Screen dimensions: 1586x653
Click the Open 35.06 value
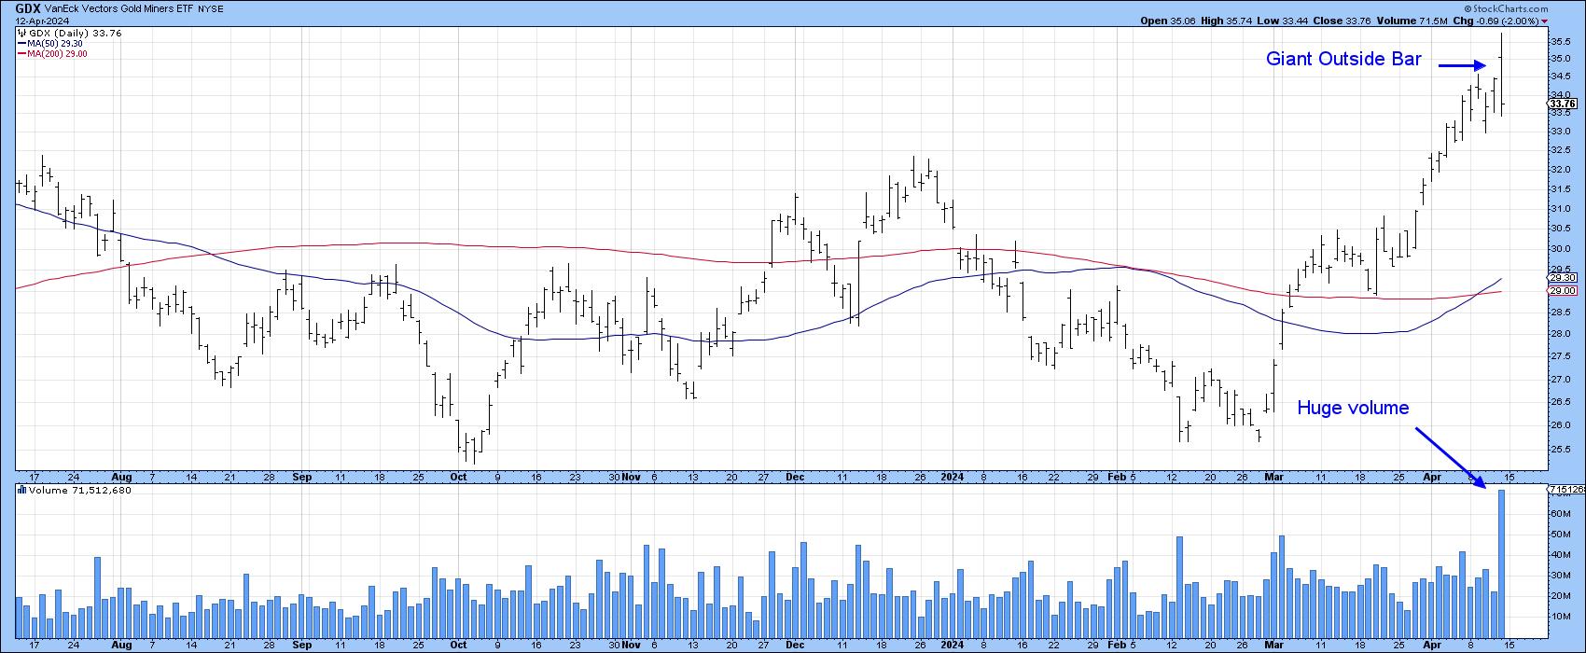click(x=1168, y=21)
